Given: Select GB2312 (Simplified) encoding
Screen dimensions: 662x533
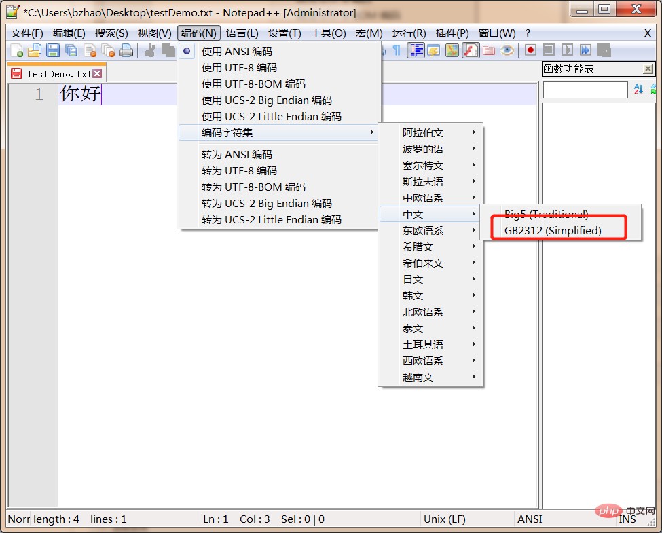Looking at the screenshot, I should 560,231.
